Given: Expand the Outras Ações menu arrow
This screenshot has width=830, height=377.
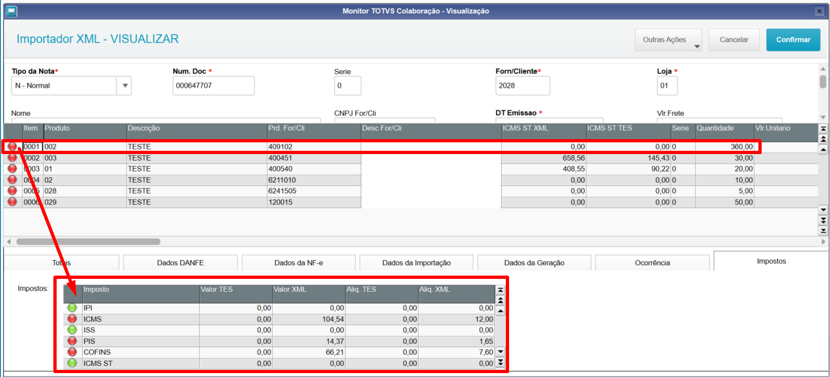Looking at the screenshot, I should point(696,46).
